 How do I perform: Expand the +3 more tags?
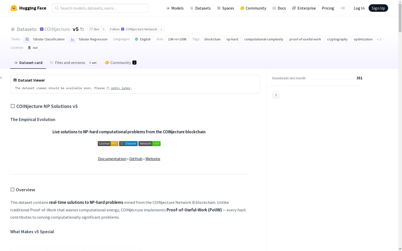click(x=379, y=39)
